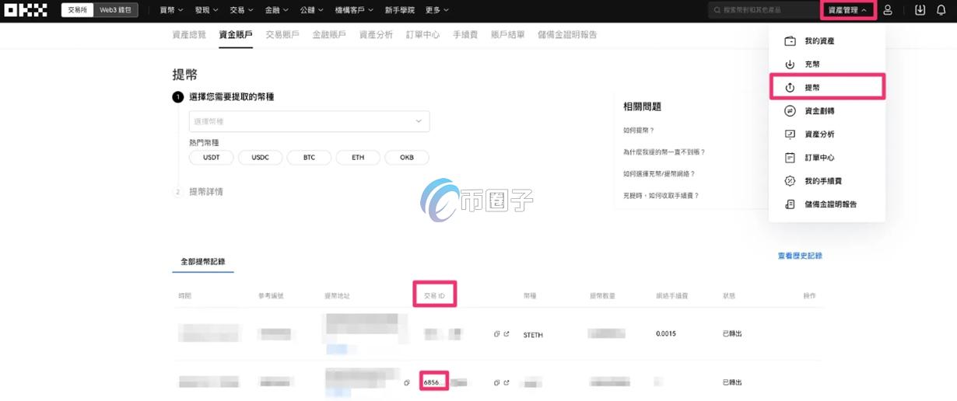Viewport: 957px width, 401px height.
Task: Switch to 儲備金證明報告 tab
Action: [567, 35]
